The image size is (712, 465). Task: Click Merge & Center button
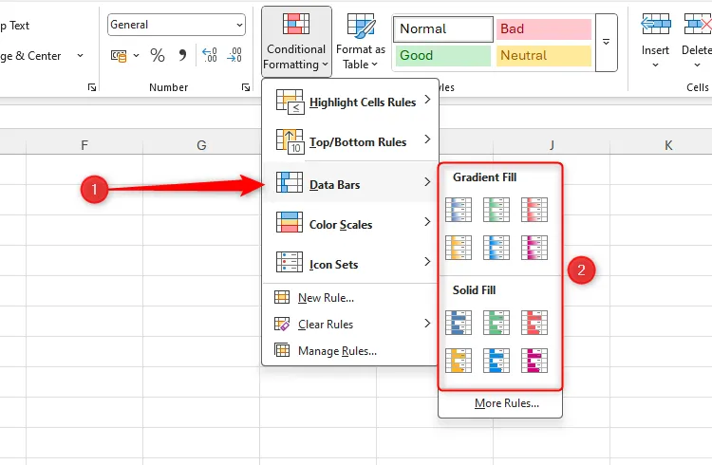[30, 55]
